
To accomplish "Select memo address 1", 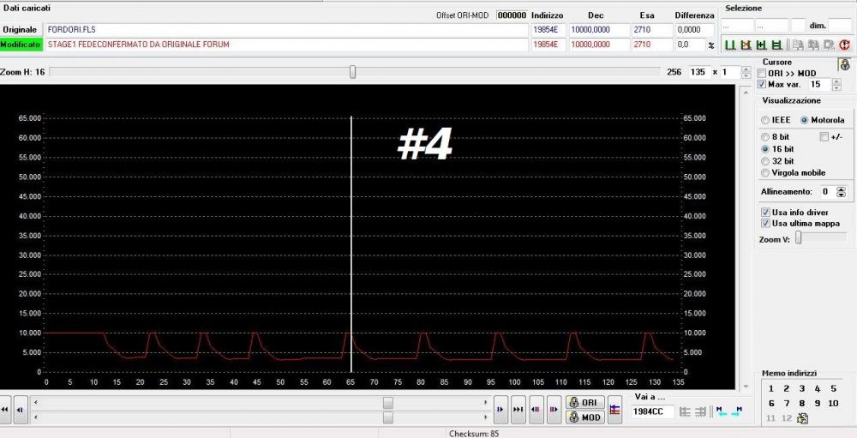I will [x=771, y=389].
